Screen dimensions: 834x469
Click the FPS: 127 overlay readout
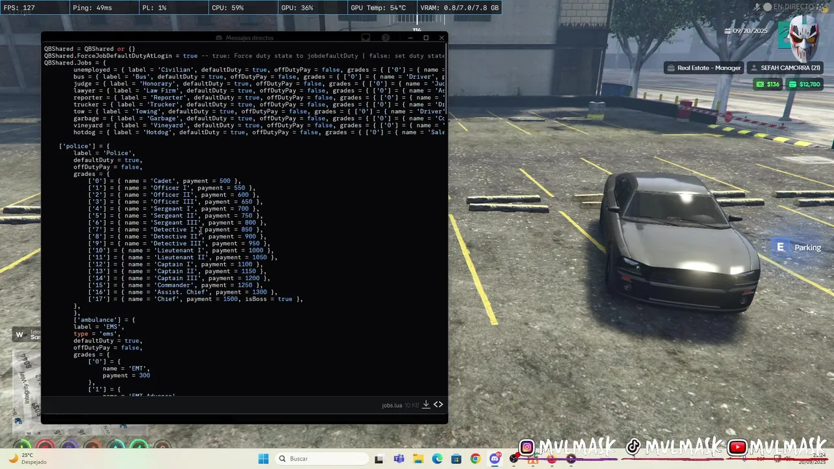(20, 8)
